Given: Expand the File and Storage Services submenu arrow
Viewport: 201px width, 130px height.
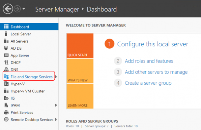Looking at the screenshot, I should click(x=56, y=77).
